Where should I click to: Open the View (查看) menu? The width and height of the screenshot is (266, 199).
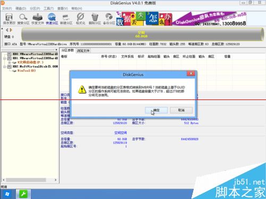tap(62, 9)
